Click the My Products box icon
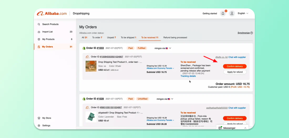This screenshot has width=289, height=138. coord(39,39)
